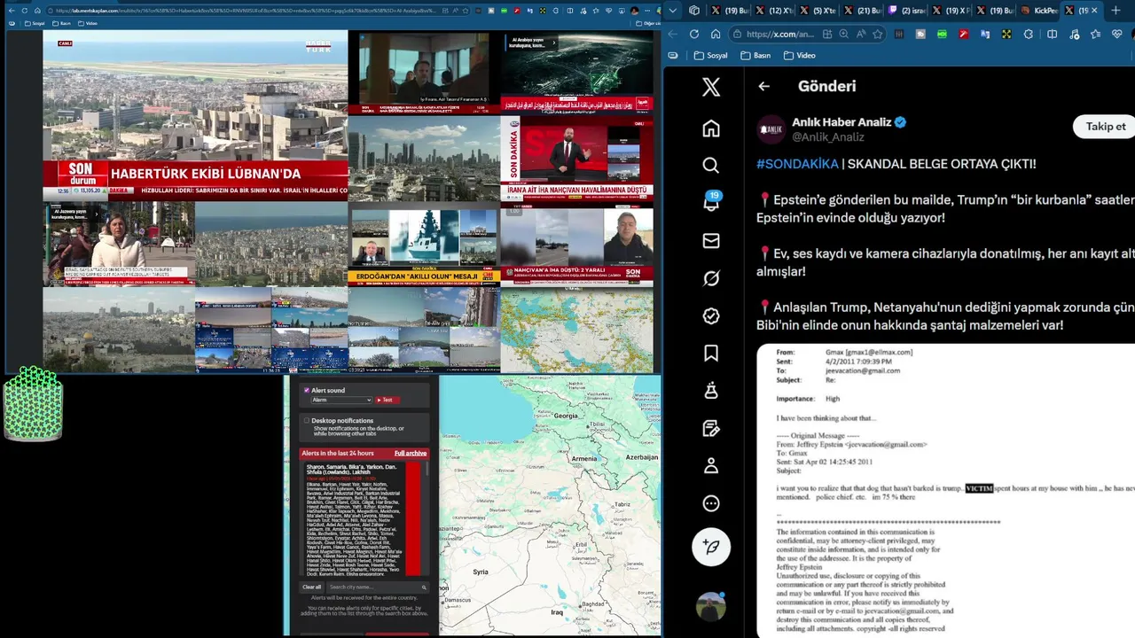This screenshot has width=1135, height=638.
Task: Open the verified checkmark item in X sidebar
Action: click(711, 315)
